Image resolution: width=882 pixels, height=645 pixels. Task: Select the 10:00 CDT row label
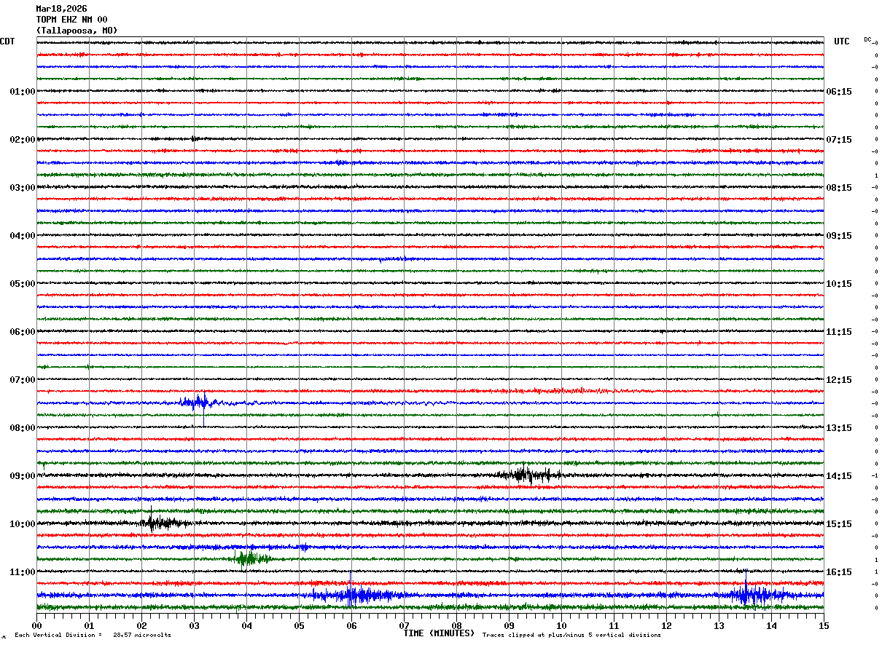[23, 524]
